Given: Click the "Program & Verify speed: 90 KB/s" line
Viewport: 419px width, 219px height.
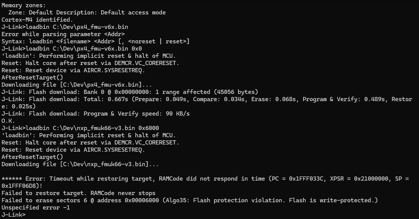Looking at the screenshot, I should 95,114.
